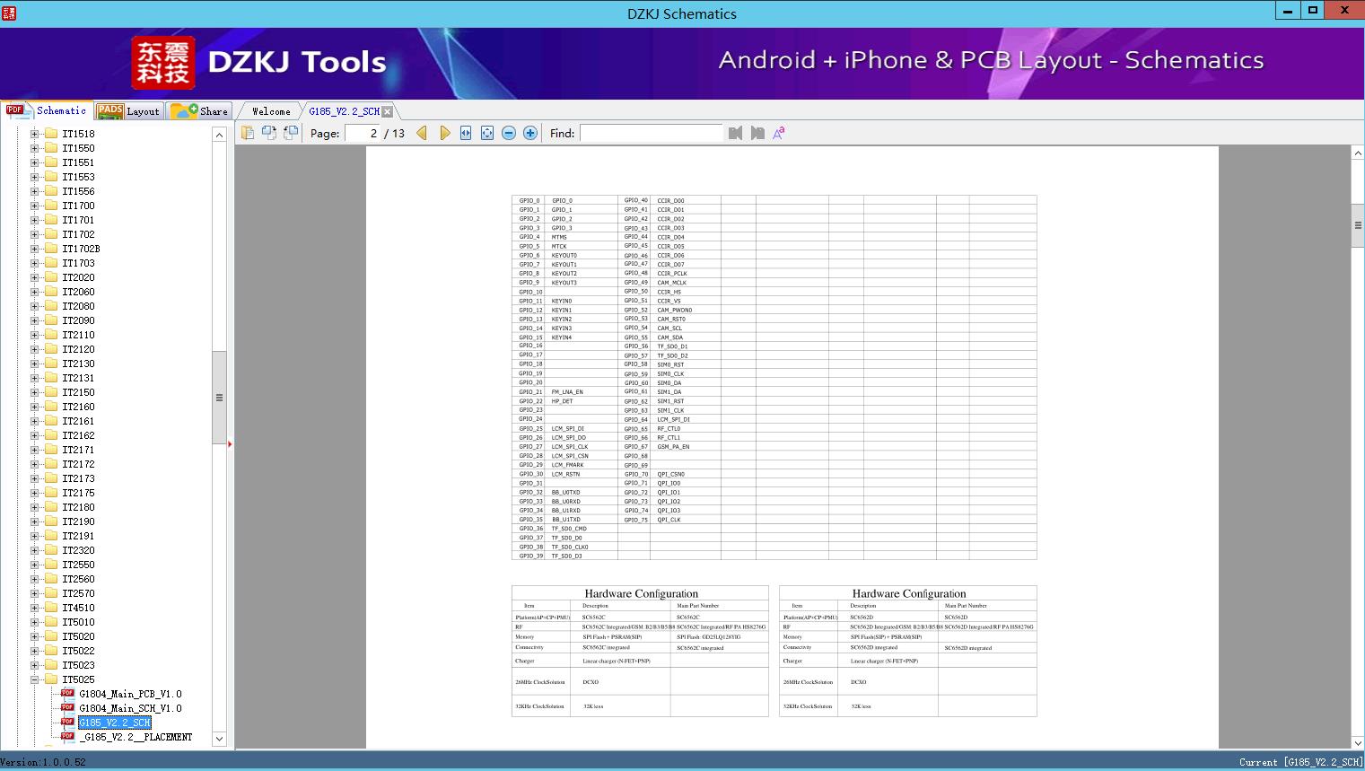Click the first Hardware Configuration table heading
The image size is (1365, 771).
point(641,593)
